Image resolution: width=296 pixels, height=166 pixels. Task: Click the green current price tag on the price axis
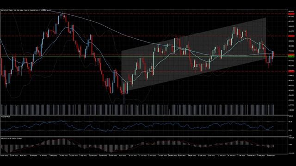point(291,56)
